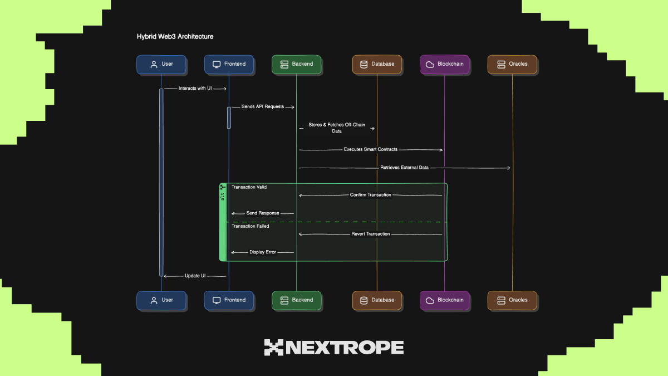This screenshot has height=376, width=668.
Task: Select the "Interacts with UI" message label
Action: [x=195, y=89]
